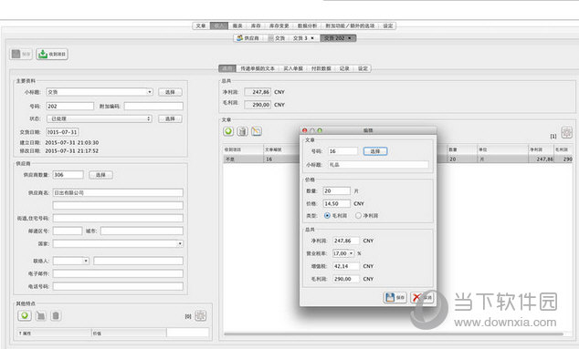Switch to the 库存变更 main tab
This screenshot has width=579, height=349.
(279, 26)
